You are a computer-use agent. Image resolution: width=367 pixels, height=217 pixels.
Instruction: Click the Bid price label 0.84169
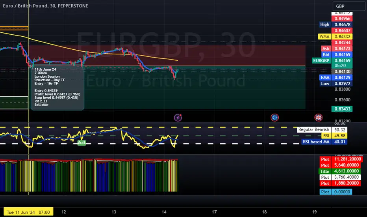[337, 55]
